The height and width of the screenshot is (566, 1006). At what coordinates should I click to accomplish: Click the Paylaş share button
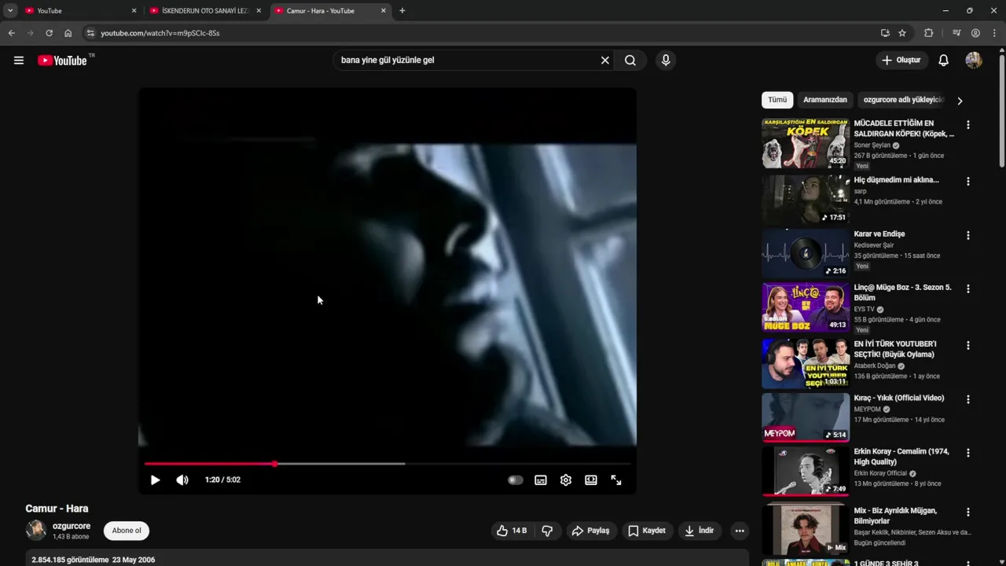[590, 531]
